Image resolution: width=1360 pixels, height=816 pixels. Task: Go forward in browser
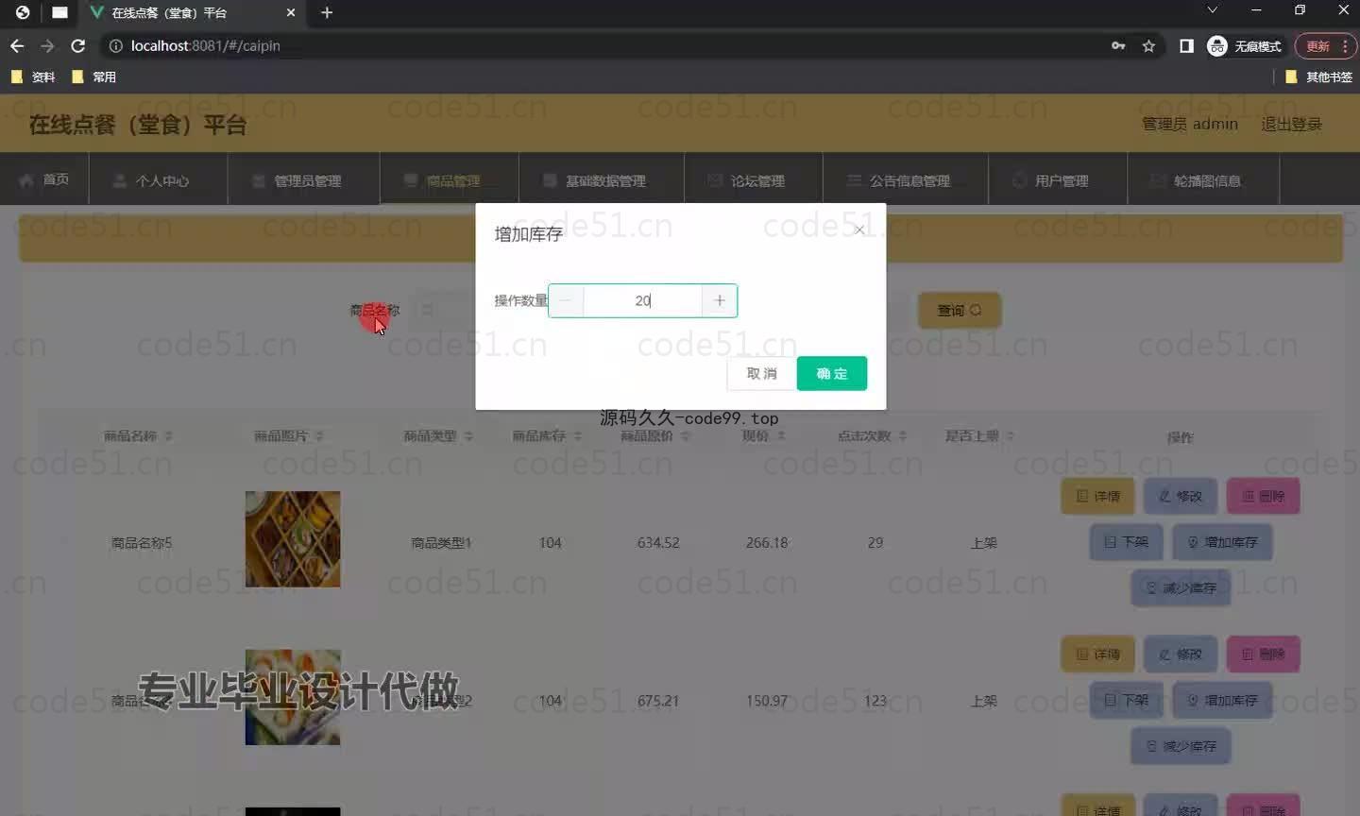point(47,45)
